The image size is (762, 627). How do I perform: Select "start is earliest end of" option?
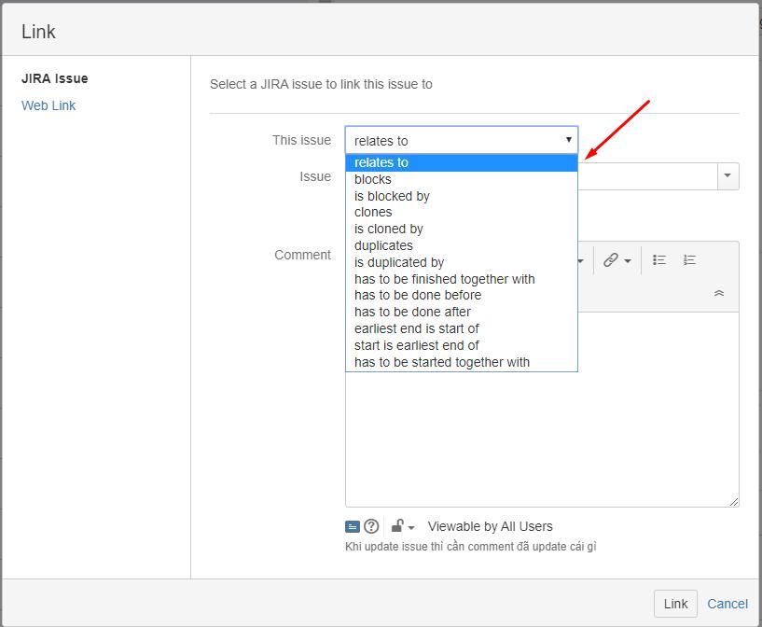pos(461,345)
